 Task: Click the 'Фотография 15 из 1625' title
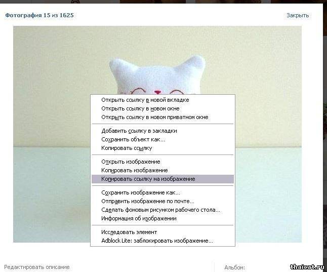click(39, 15)
